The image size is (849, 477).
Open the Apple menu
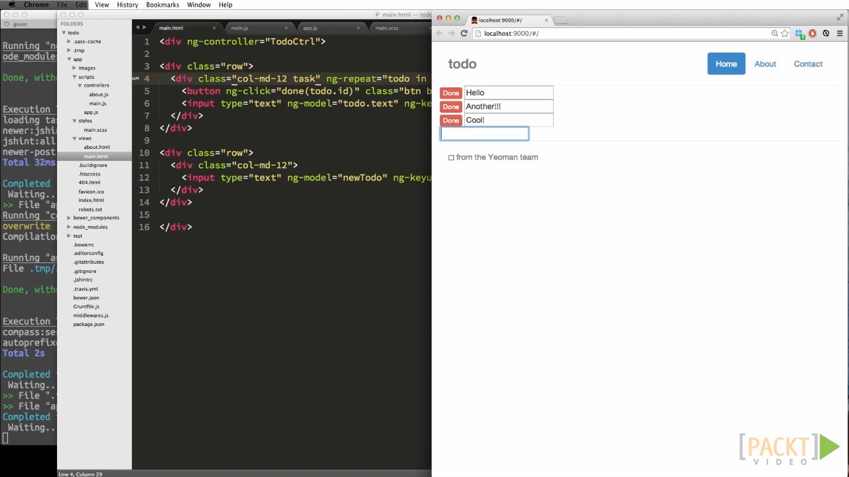click(11, 5)
